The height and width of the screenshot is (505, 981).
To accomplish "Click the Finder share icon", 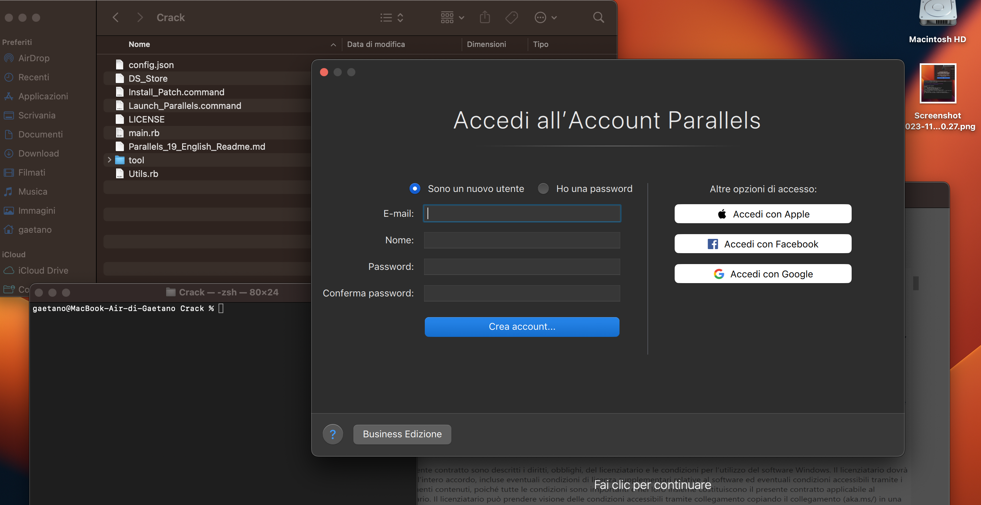I will (485, 17).
